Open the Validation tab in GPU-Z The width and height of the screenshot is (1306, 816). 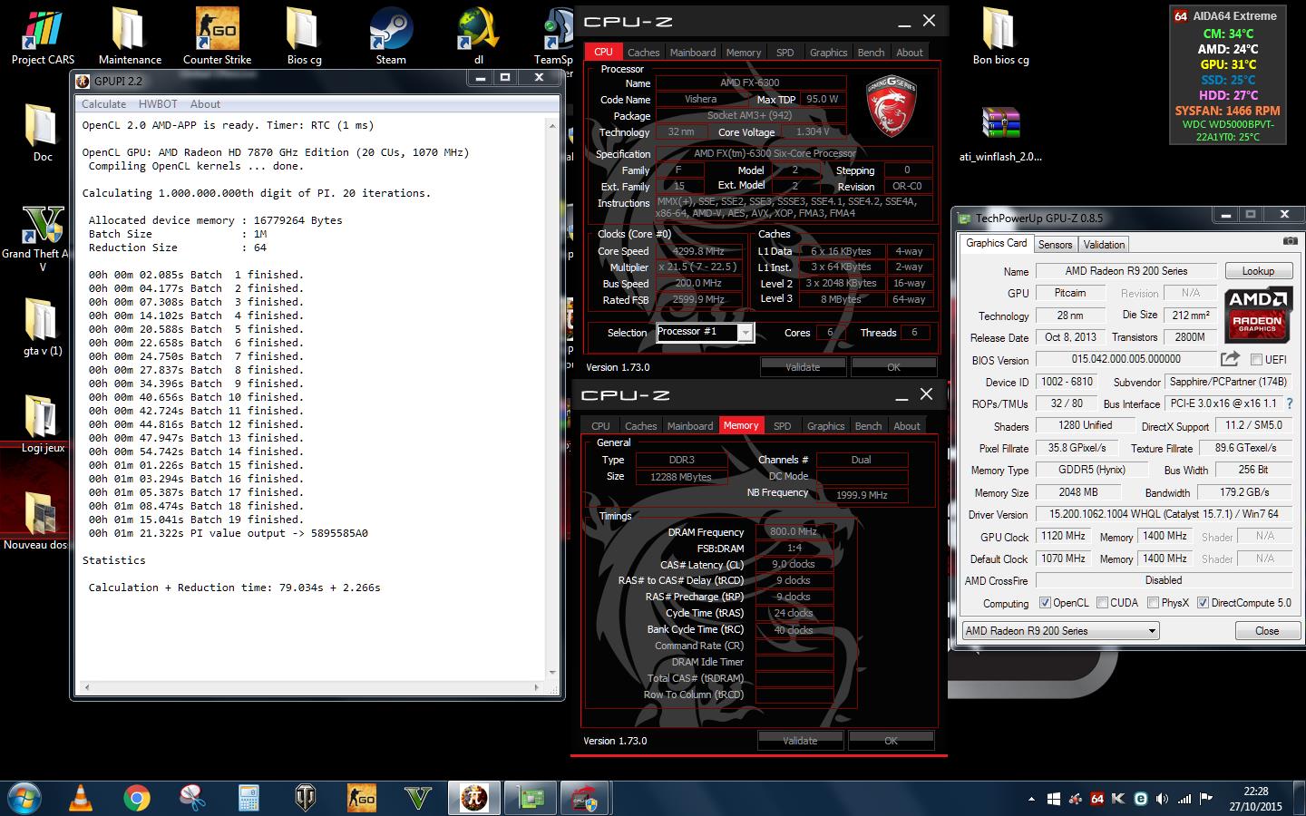(x=1104, y=244)
